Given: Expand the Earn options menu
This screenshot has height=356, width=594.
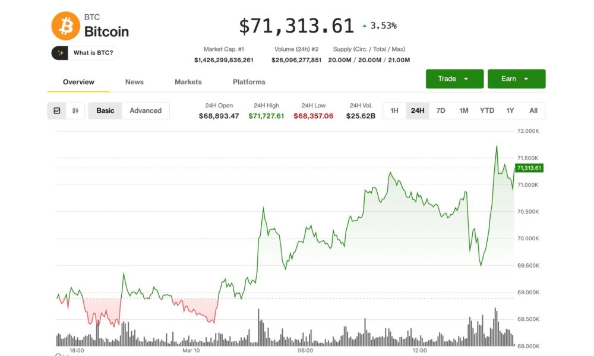Looking at the screenshot, I should pos(517,78).
